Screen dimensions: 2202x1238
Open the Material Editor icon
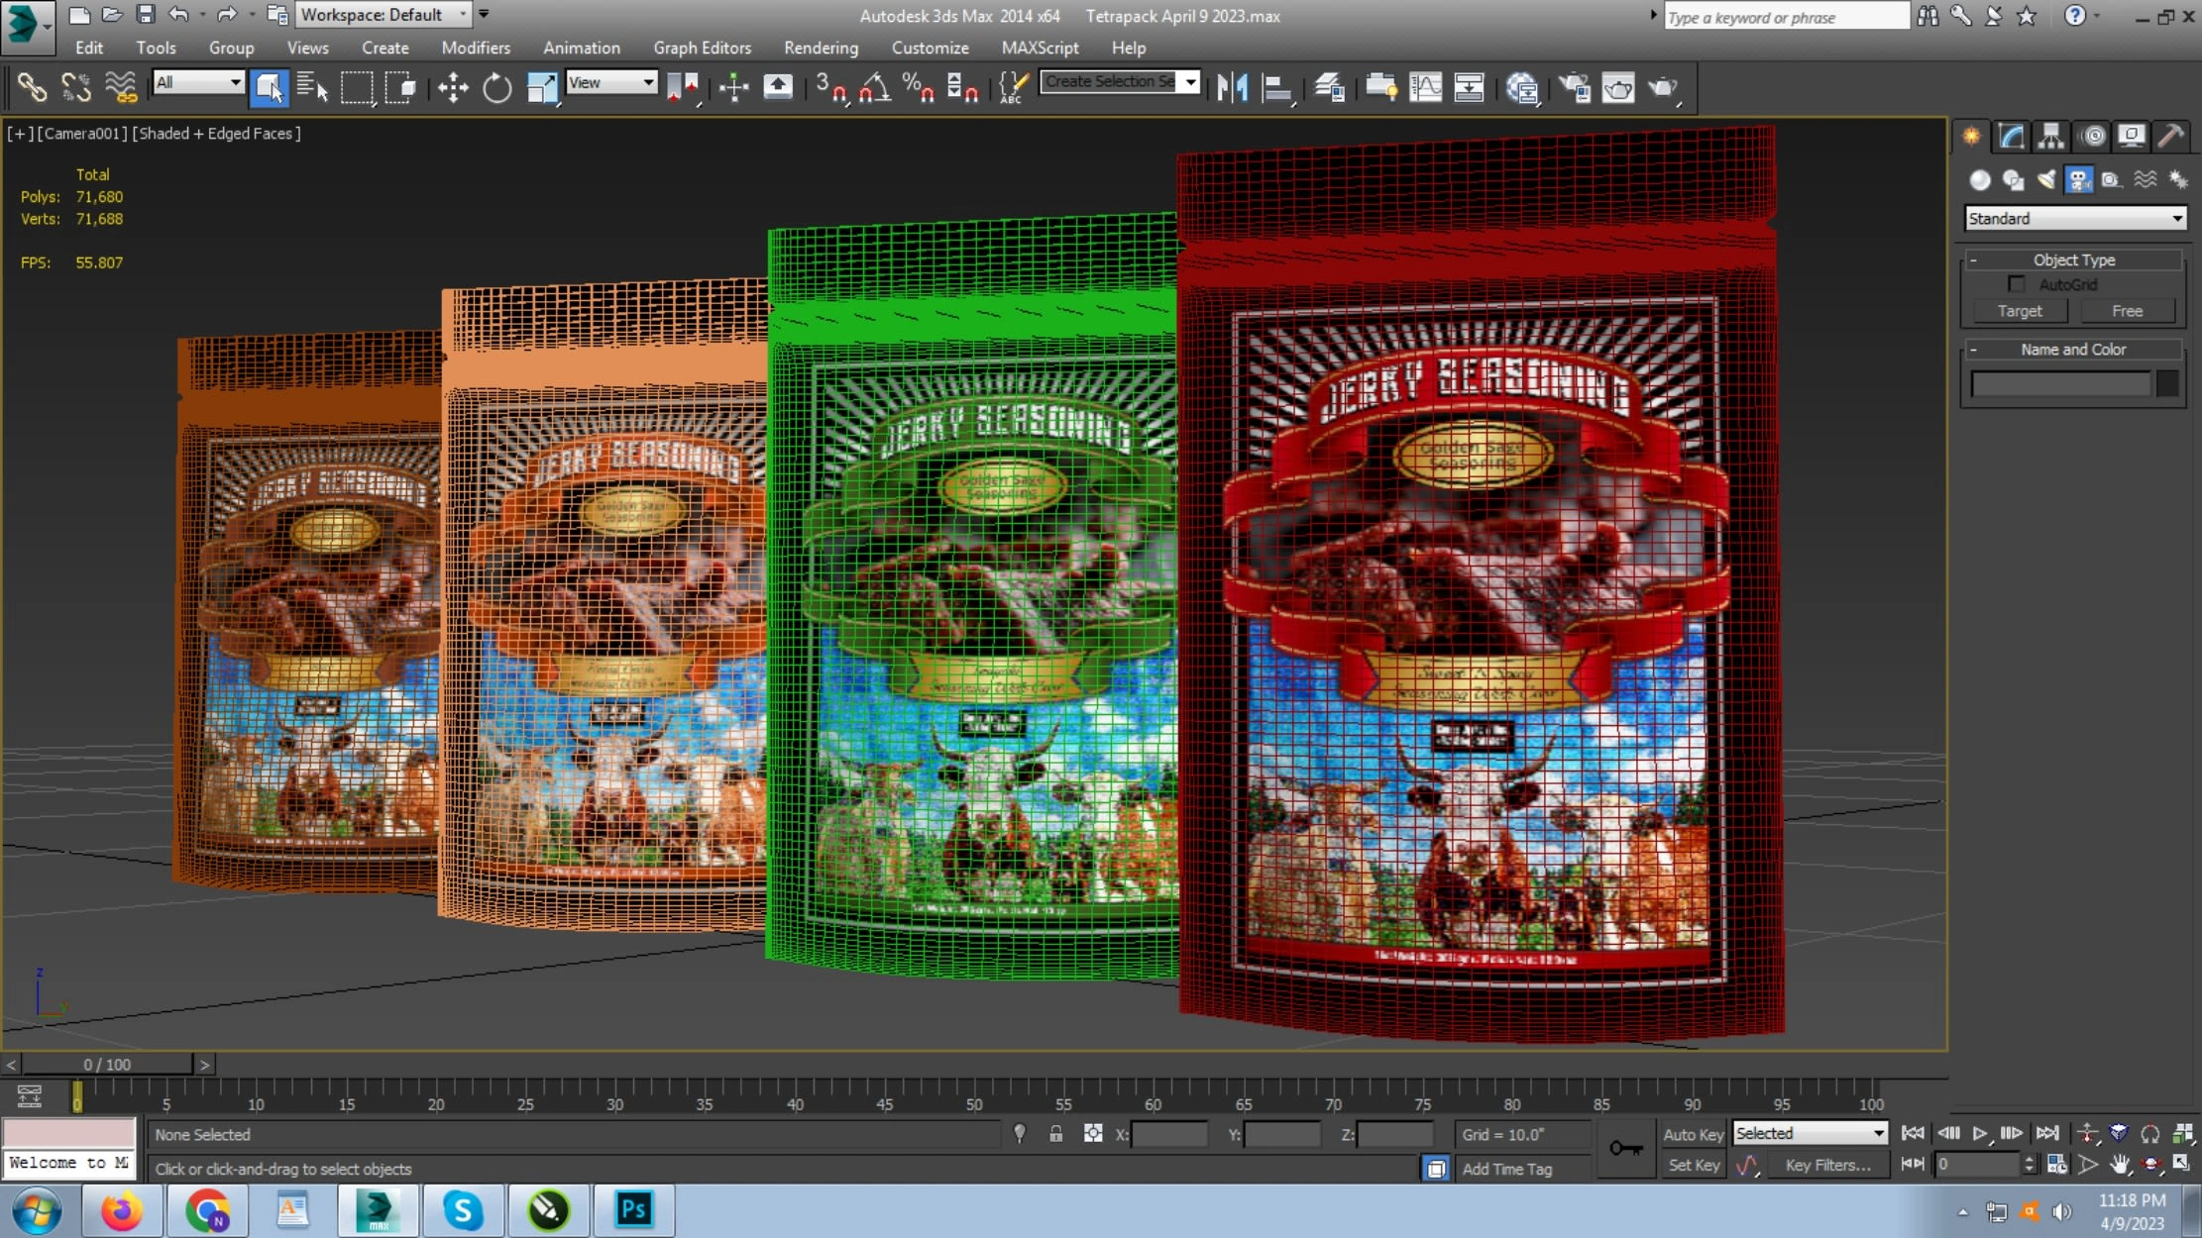1522,88
